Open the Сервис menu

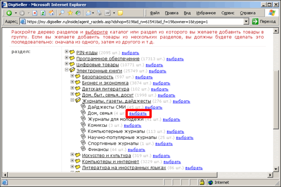228,13
